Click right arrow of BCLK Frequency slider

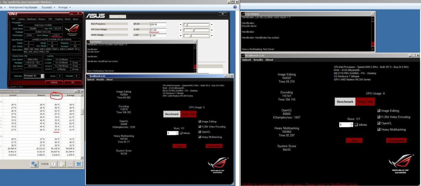coord(212,25)
